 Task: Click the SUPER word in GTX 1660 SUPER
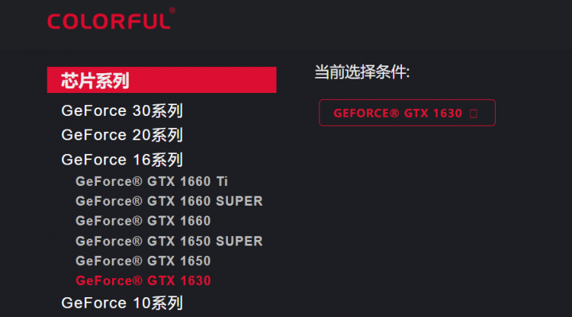click(239, 201)
